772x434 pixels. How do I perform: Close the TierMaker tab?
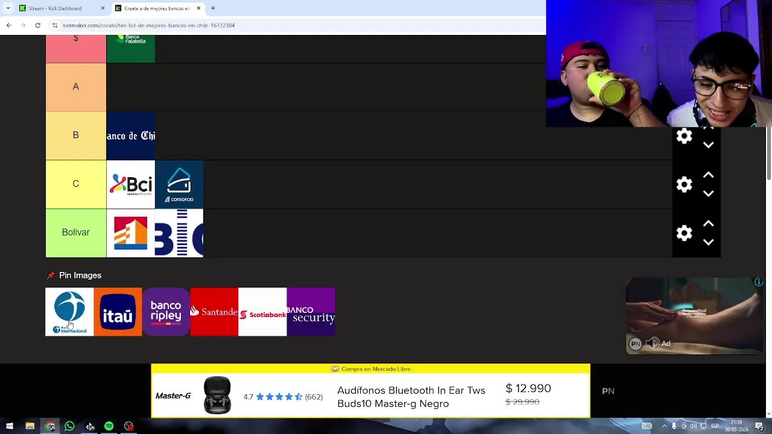(198, 8)
